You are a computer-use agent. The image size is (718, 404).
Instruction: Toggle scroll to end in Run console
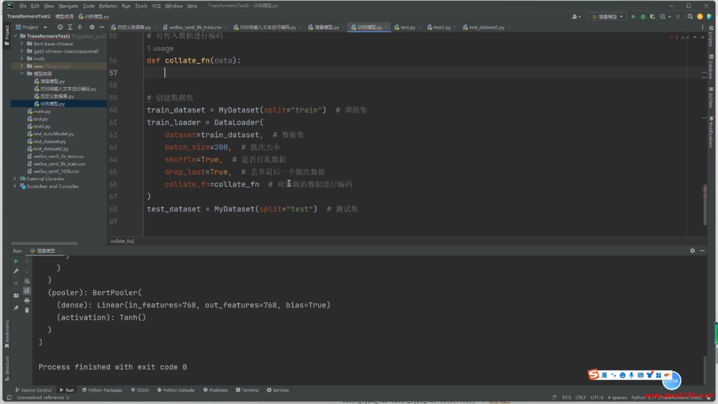[27, 291]
